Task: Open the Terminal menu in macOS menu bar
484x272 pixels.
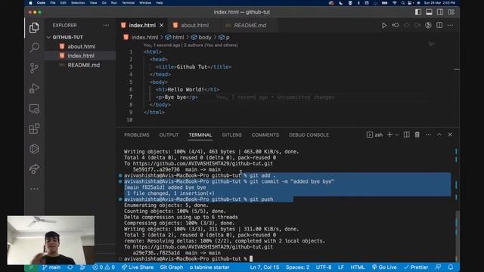Action: point(128,3)
